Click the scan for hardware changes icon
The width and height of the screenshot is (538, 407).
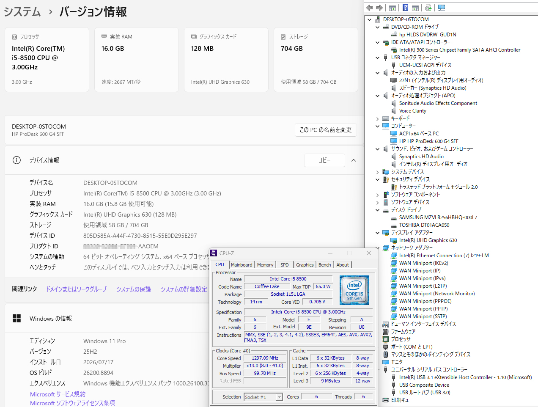point(442,8)
